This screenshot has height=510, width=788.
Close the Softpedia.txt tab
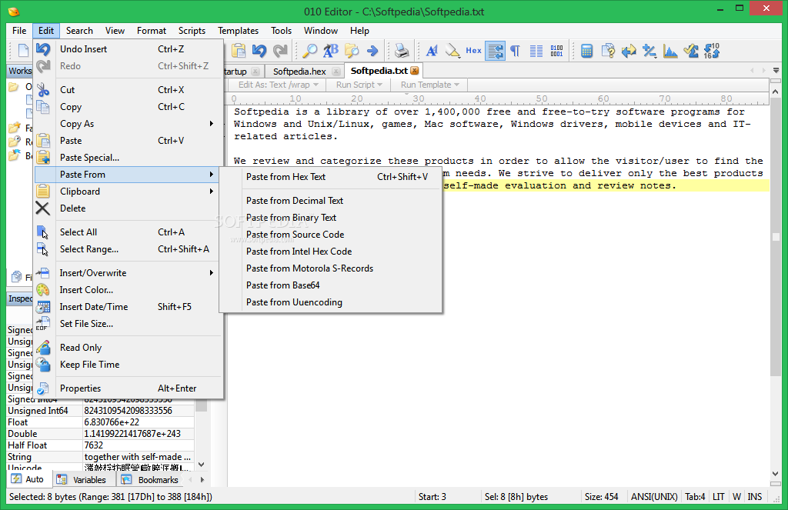click(415, 71)
